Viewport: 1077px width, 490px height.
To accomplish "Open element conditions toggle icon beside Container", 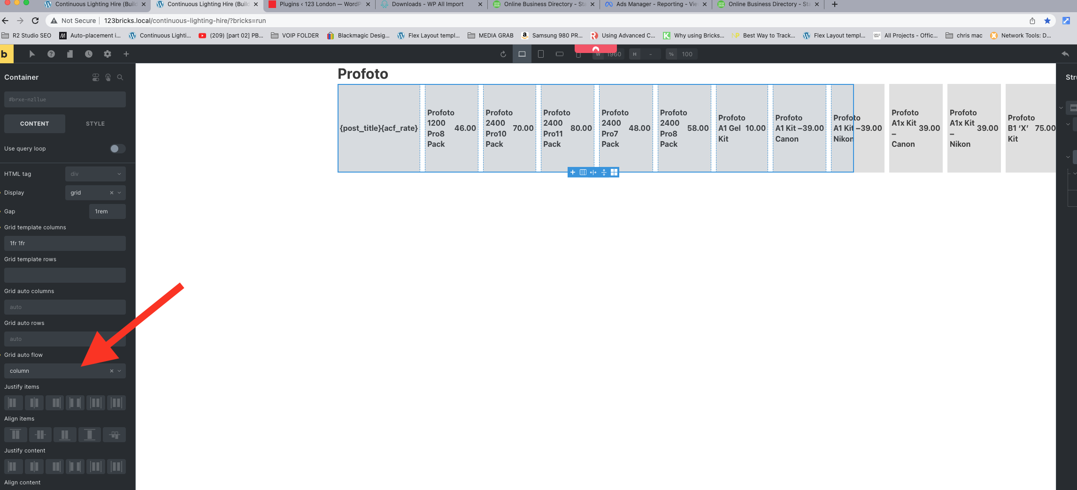I will click(x=96, y=77).
